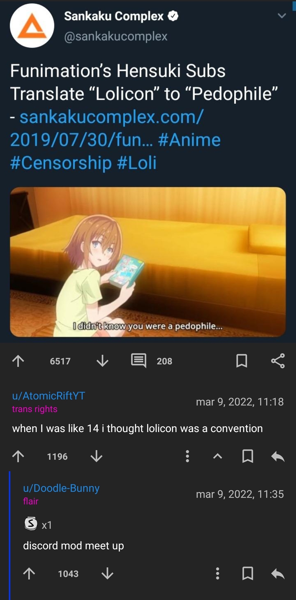Viewport: 296px width, 600px height.
Task: Upvote AtomicRiftYT's comment
Action: [x=18, y=456]
